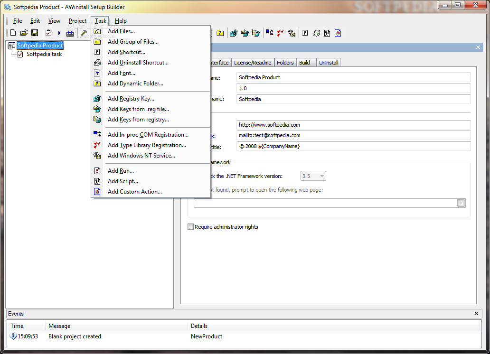
Task: Choose Add Custom Action menu entry
Action: pyautogui.click(x=151, y=192)
